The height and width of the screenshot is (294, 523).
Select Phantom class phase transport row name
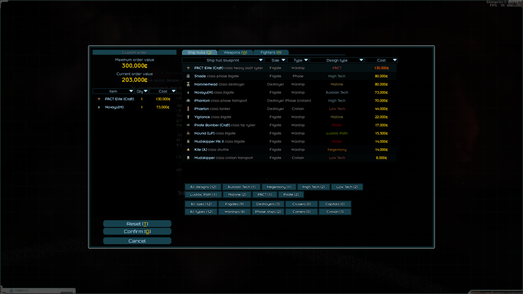pyautogui.click(x=221, y=100)
